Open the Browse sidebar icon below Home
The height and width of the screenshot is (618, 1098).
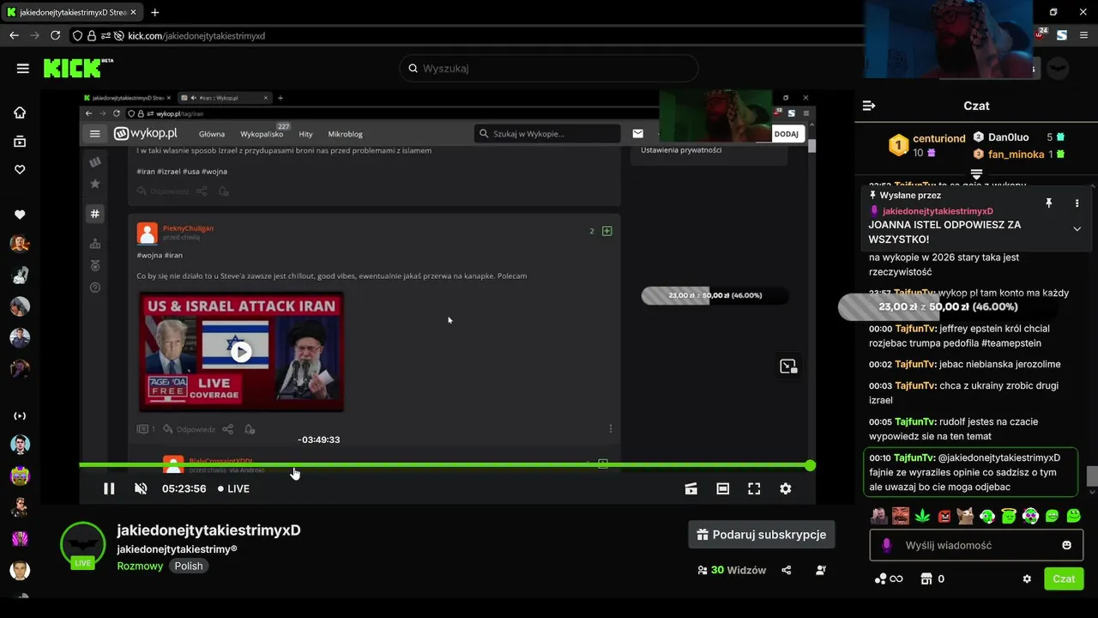tap(20, 142)
